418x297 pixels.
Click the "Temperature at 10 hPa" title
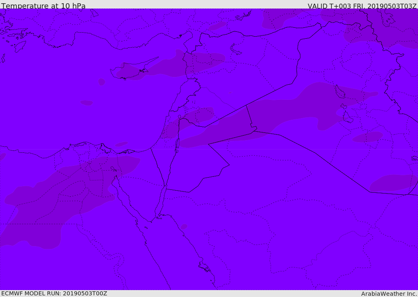tap(43, 6)
